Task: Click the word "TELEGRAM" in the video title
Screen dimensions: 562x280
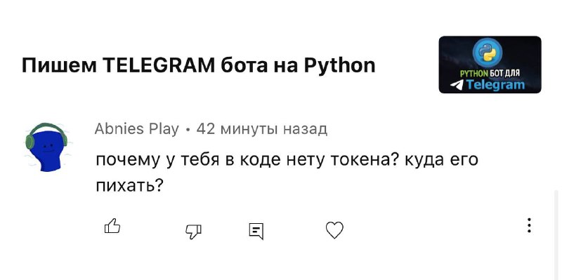Action: (x=159, y=65)
